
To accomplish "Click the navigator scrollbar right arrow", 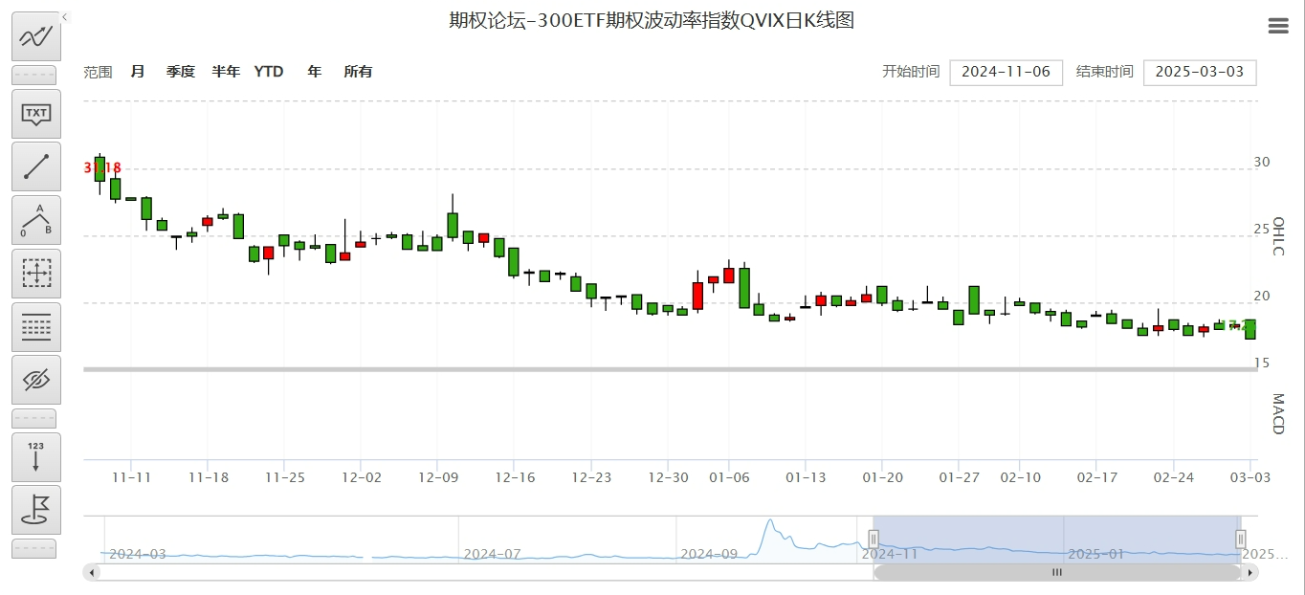I will (1250, 573).
